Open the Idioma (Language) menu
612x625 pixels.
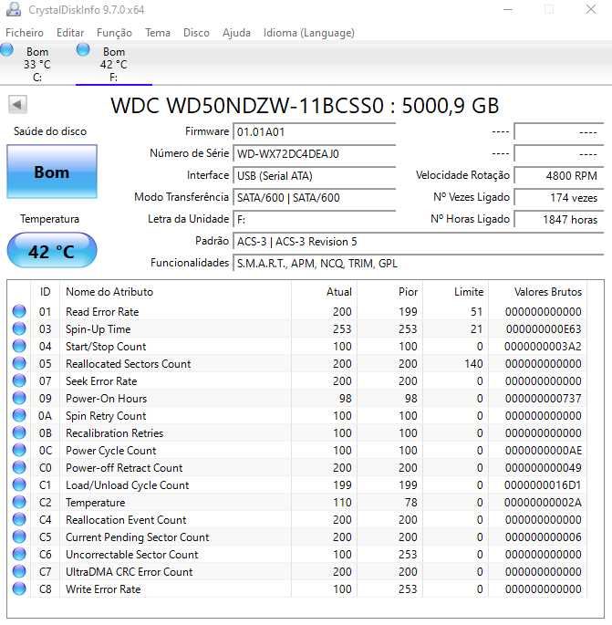(309, 33)
